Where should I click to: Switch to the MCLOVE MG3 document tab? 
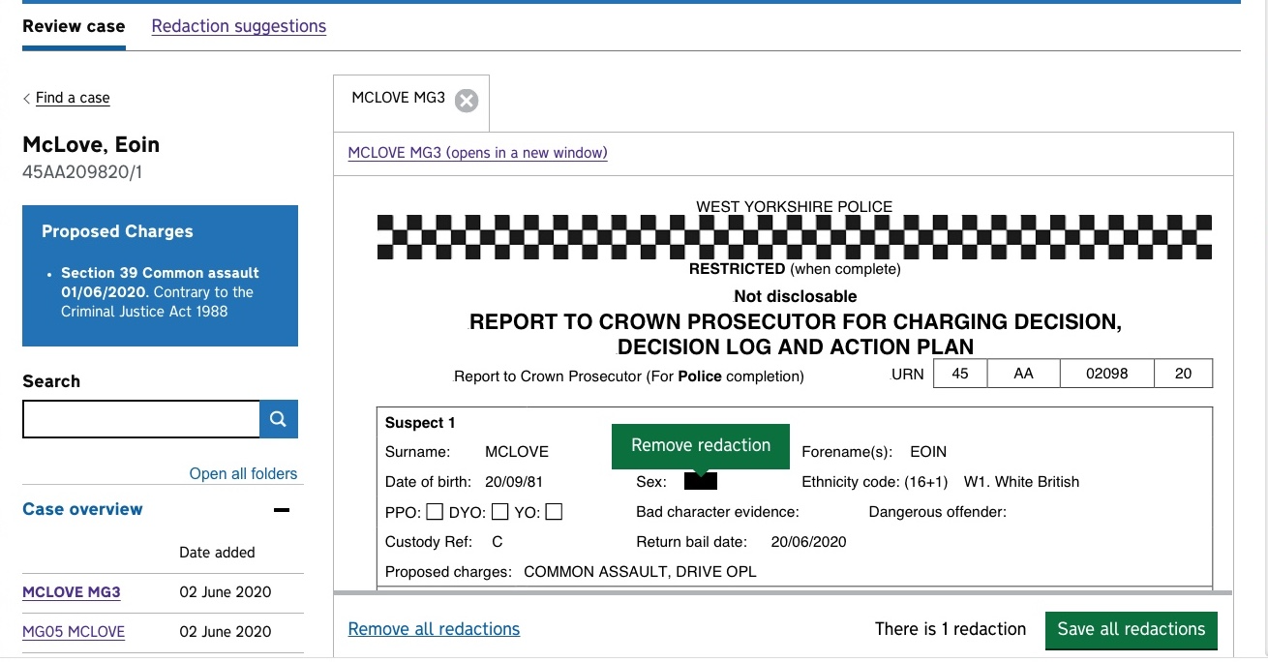(x=399, y=98)
